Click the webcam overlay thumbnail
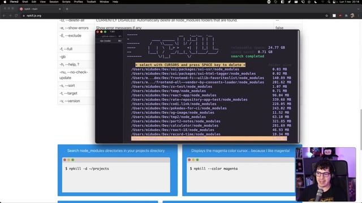Screen dimensions: 362x203 click(326, 174)
